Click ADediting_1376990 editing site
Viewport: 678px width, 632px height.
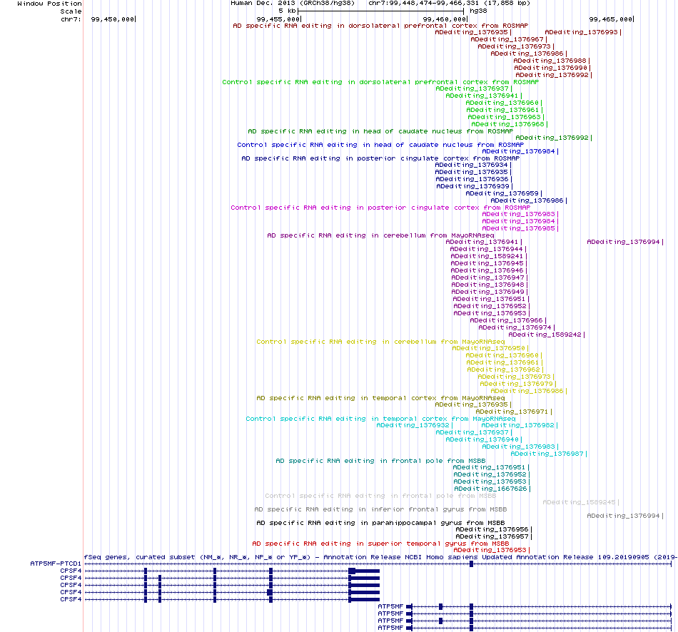(x=551, y=68)
